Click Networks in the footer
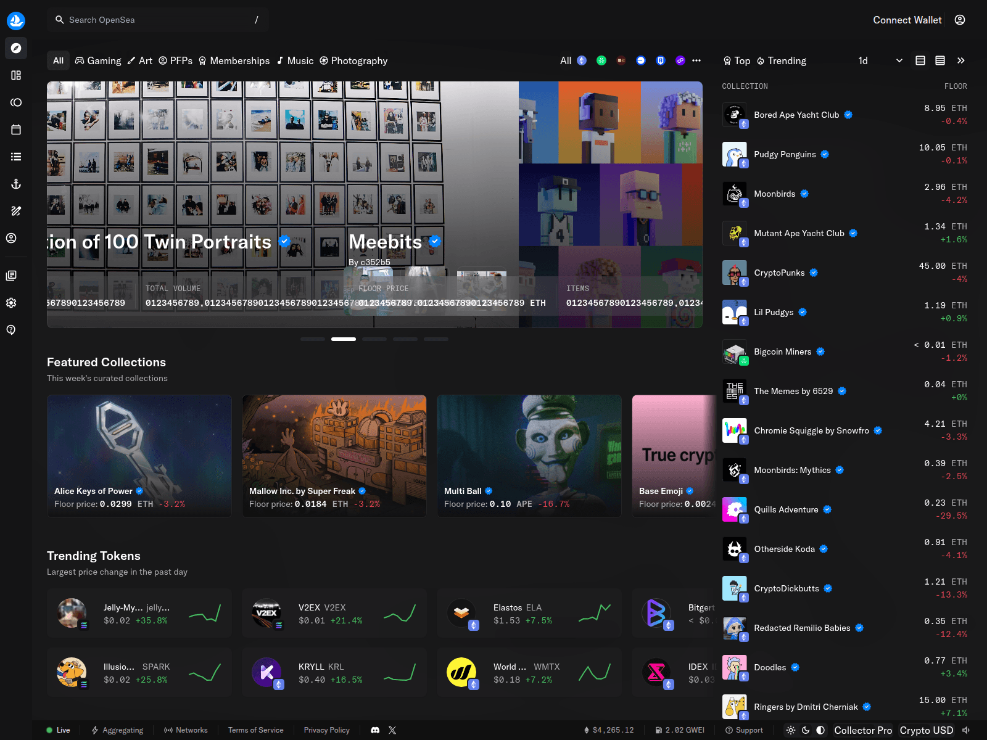 [x=186, y=730]
